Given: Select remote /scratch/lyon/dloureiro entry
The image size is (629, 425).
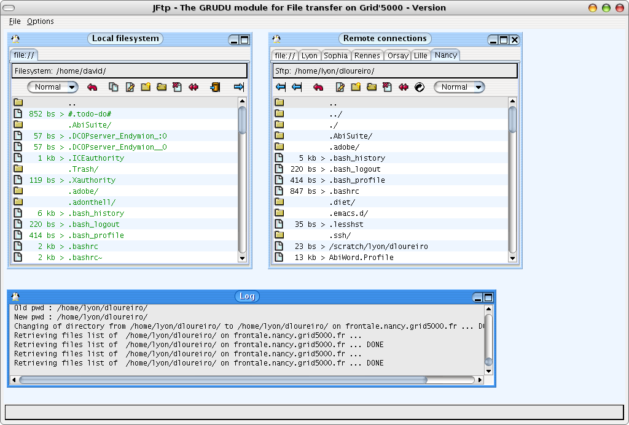Looking at the screenshot, I should pyautogui.click(x=391, y=246).
